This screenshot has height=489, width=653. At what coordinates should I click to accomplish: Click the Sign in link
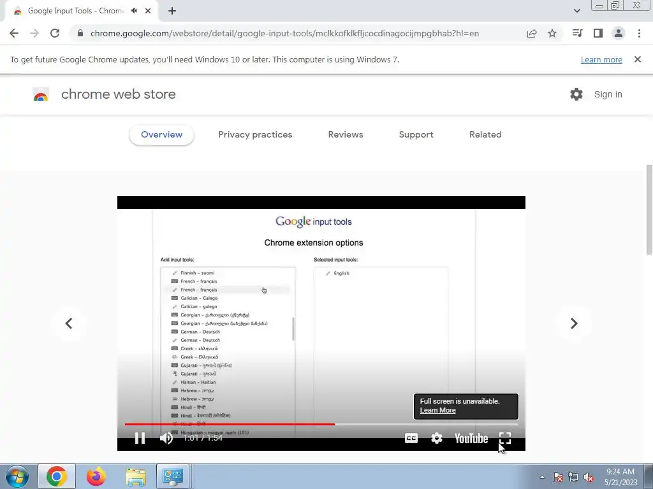click(x=608, y=94)
